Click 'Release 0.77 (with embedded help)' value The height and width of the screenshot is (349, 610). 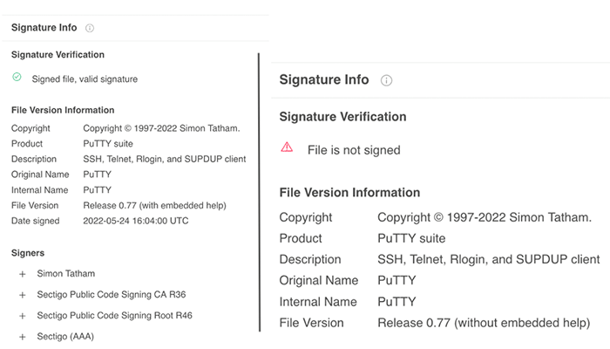click(154, 205)
